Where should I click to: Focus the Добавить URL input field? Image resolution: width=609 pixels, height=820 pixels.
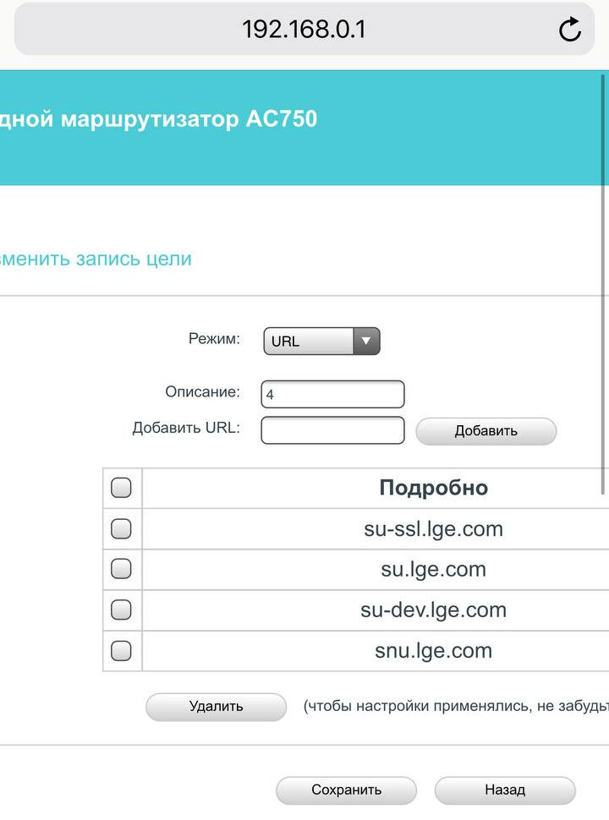click(x=333, y=430)
